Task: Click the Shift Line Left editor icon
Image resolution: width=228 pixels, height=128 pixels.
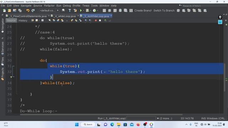Action: point(86,21)
